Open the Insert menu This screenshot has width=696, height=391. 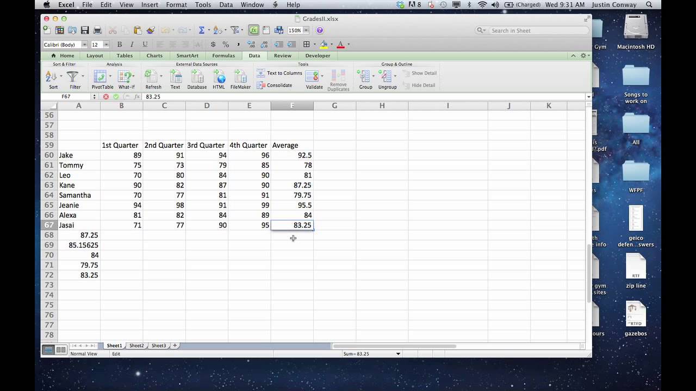coord(150,5)
